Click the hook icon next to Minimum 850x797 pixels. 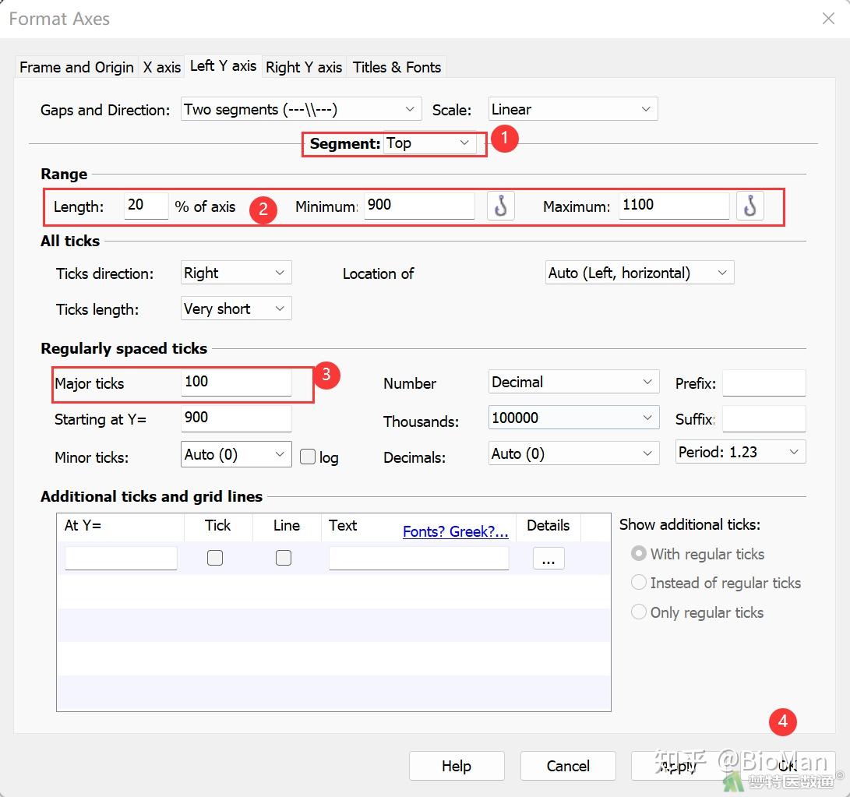pos(501,206)
